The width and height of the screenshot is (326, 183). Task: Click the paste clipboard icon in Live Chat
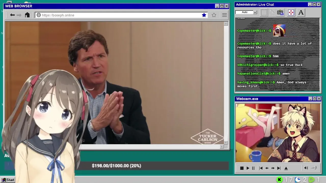(280, 12)
